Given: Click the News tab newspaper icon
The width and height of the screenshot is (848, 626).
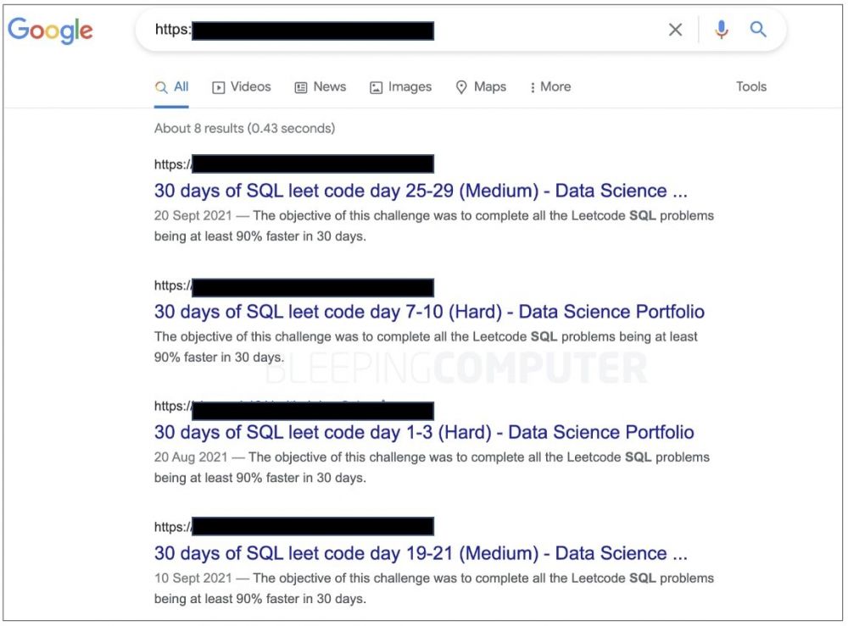Looking at the screenshot, I should (x=301, y=87).
